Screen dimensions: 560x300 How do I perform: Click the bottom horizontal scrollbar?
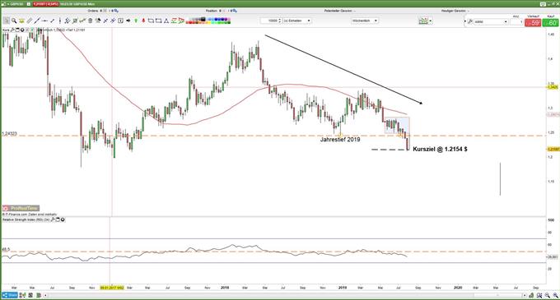[284, 295]
